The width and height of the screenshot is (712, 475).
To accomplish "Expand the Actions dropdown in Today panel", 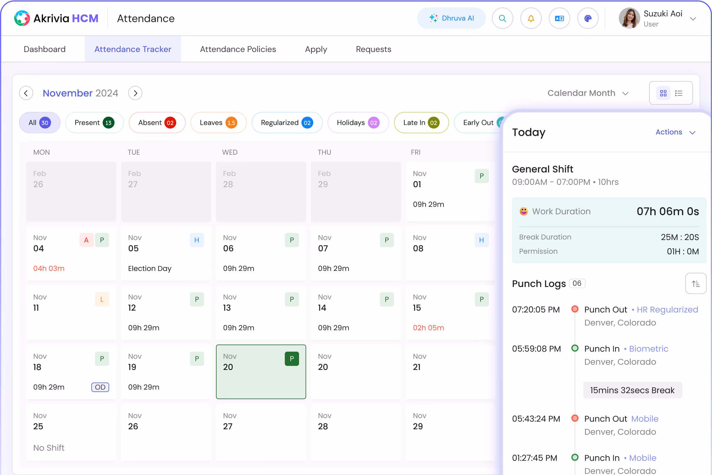I will click(x=676, y=132).
